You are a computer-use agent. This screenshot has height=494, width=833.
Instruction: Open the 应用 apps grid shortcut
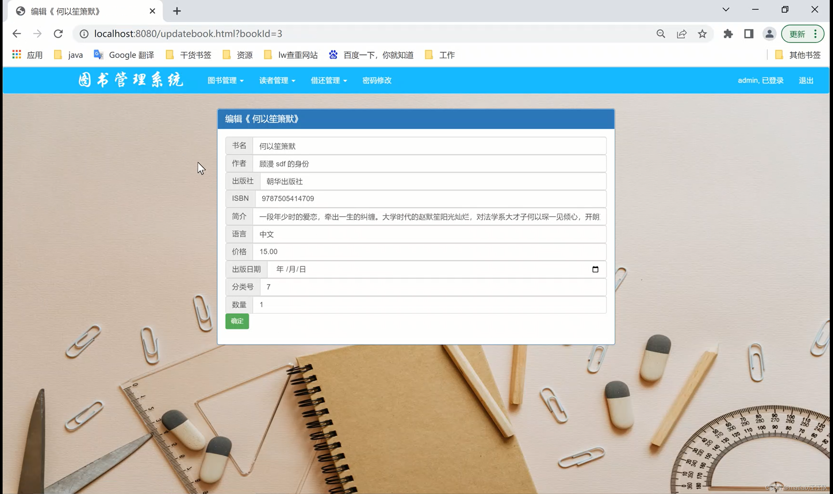tap(28, 55)
